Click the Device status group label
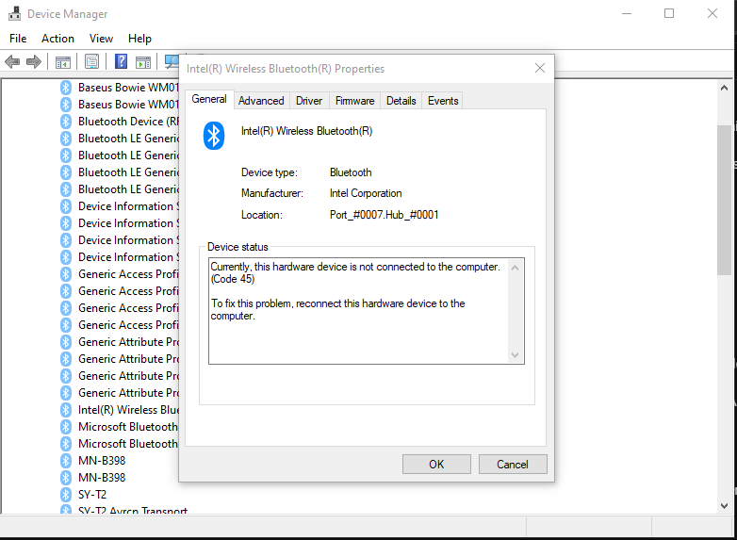Image resolution: width=737 pixels, height=540 pixels. pyautogui.click(x=237, y=247)
